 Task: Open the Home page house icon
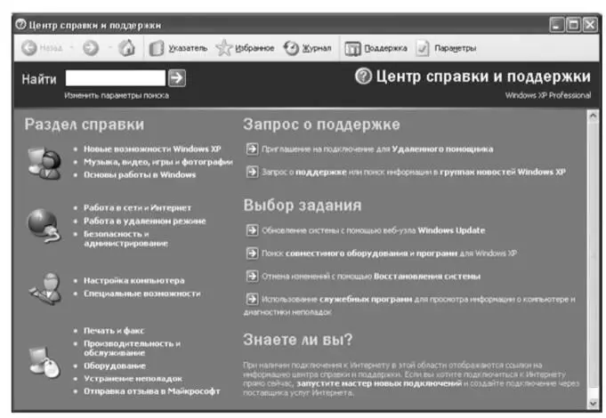point(126,48)
